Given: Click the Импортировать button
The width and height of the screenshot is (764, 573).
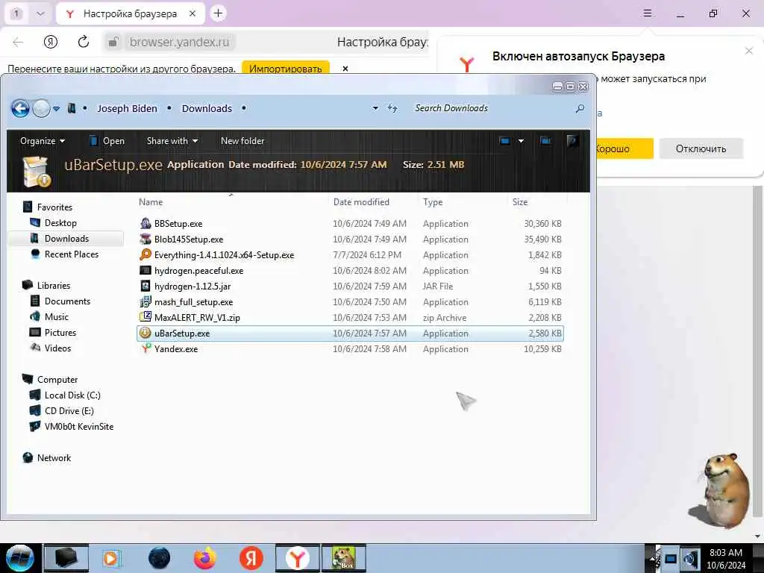Looking at the screenshot, I should point(286,68).
